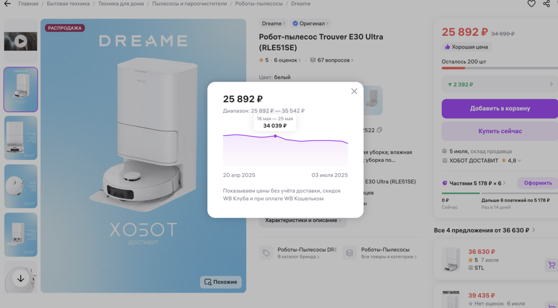The height and width of the screenshot is (308, 558).
Task: Click the 03 июля 2025 end date
Action: point(330,175)
